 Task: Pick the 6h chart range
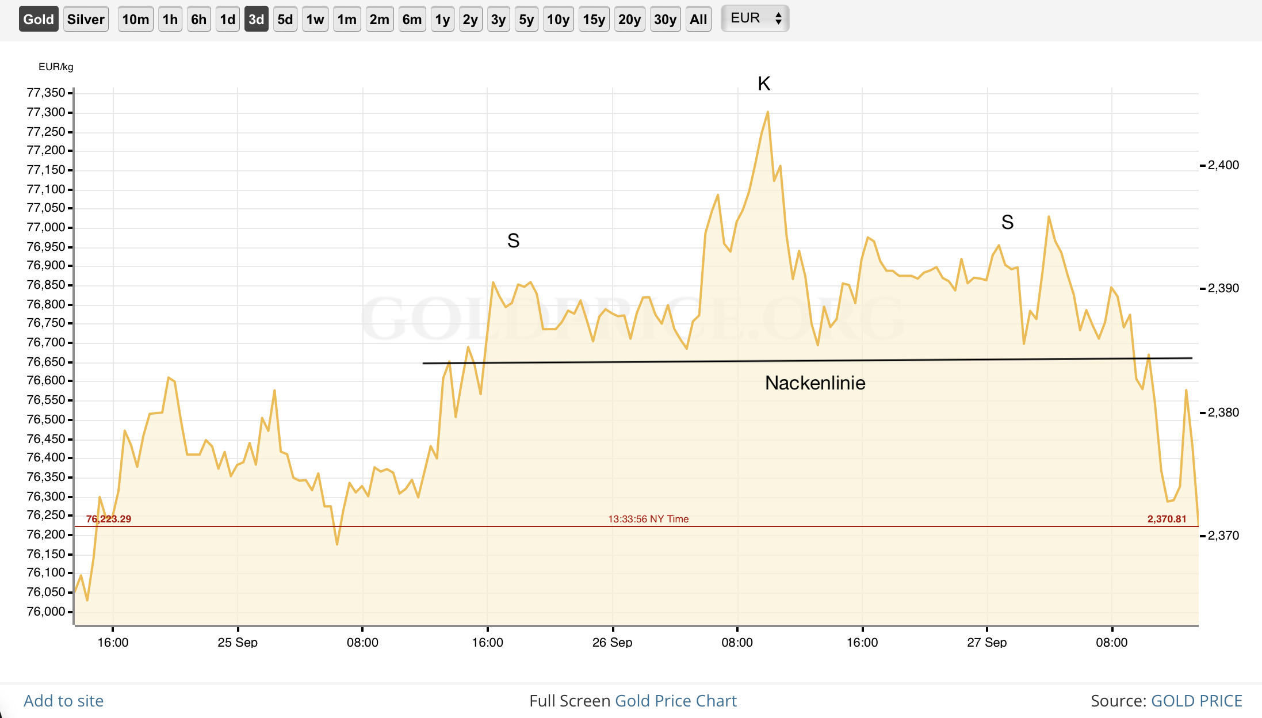point(198,19)
